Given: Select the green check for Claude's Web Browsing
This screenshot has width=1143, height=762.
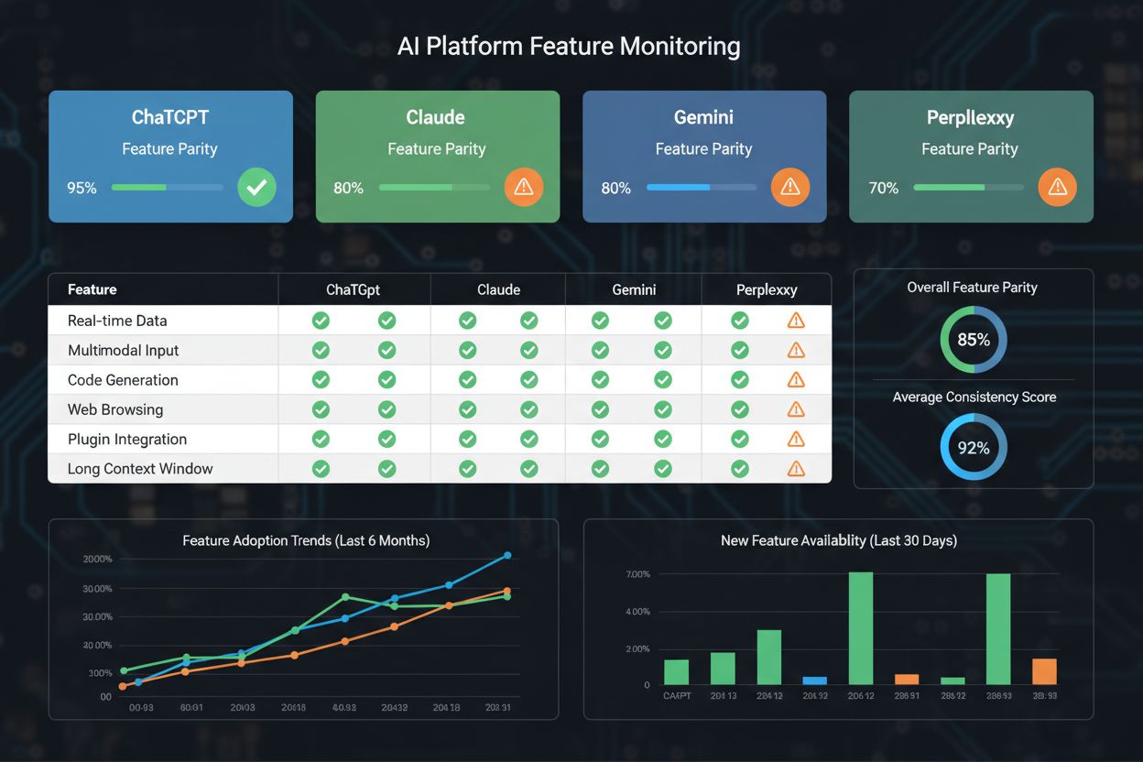Looking at the screenshot, I should pyautogui.click(x=467, y=408).
